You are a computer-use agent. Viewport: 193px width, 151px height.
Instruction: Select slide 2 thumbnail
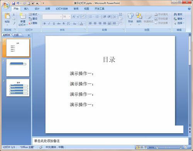18,68
